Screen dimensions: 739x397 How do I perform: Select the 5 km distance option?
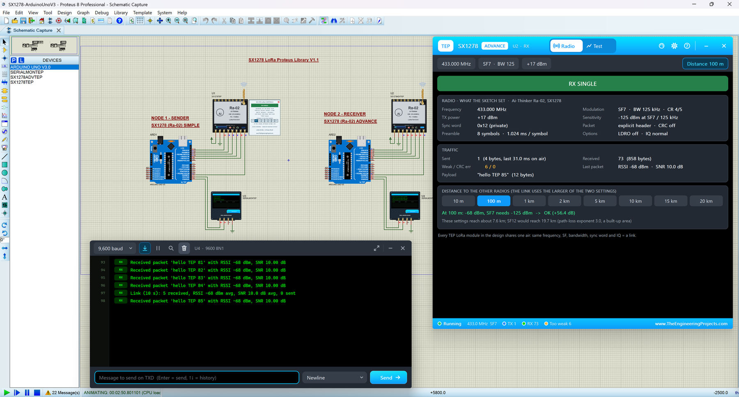tap(600, 201)
